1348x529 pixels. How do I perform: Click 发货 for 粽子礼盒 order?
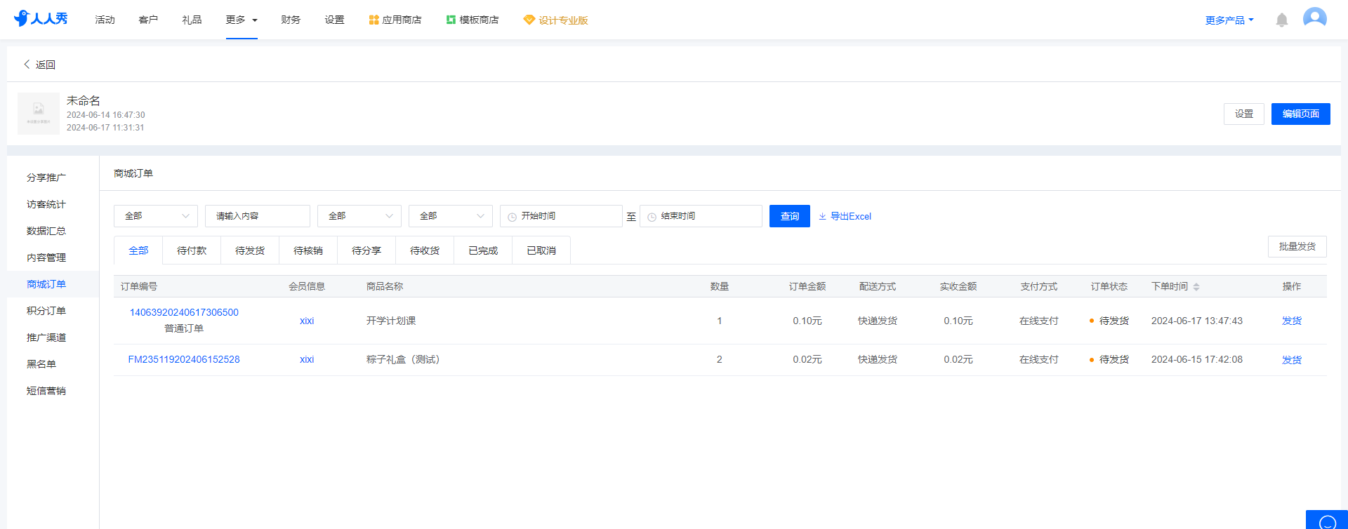(1292, 360)
